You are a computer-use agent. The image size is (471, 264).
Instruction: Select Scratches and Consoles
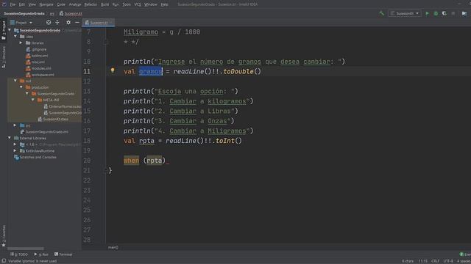[35, 157]
